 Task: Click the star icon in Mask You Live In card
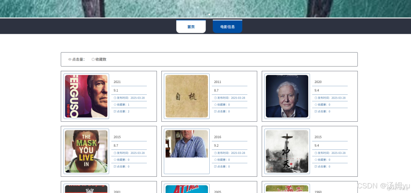[x=115, y=159]
